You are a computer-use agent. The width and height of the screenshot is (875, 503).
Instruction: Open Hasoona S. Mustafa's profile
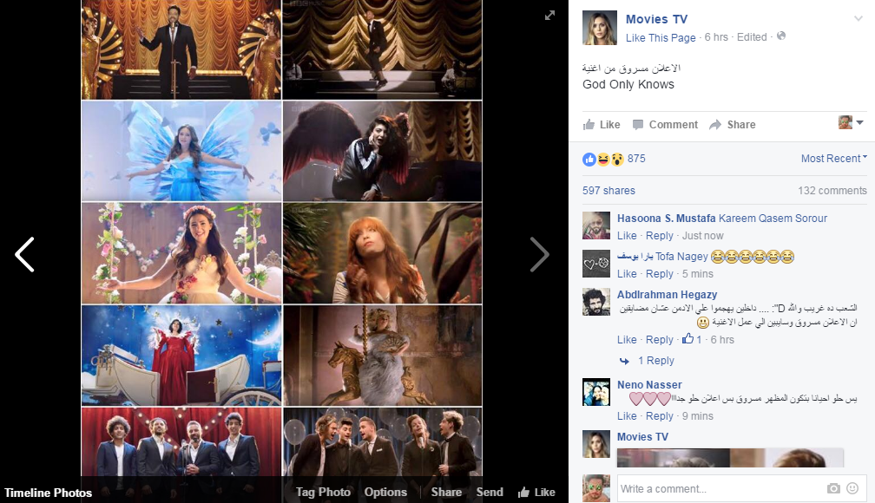(x=667, y=219)
